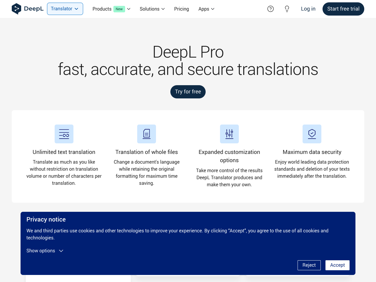
Task: Click the Maximum data security heading
Action: point(312,152)
